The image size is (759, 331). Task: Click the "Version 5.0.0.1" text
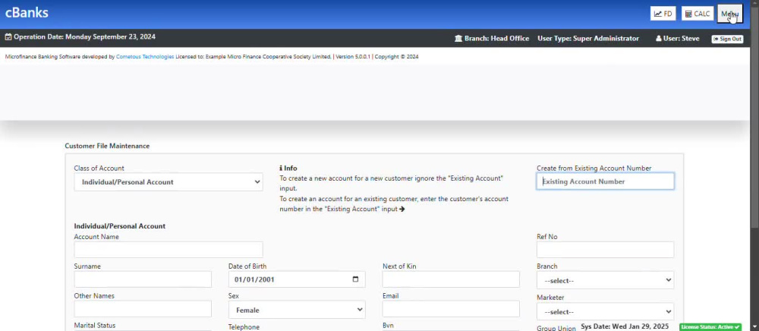(x=353, y=57)
